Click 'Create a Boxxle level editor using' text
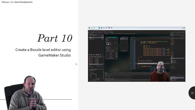 [x=43, y=50]
